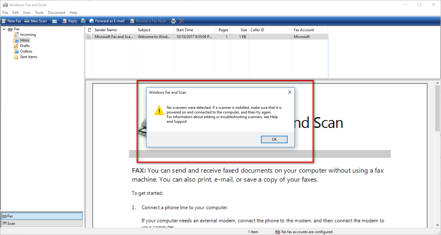
Task: Open the View menu
Action: 27,13
